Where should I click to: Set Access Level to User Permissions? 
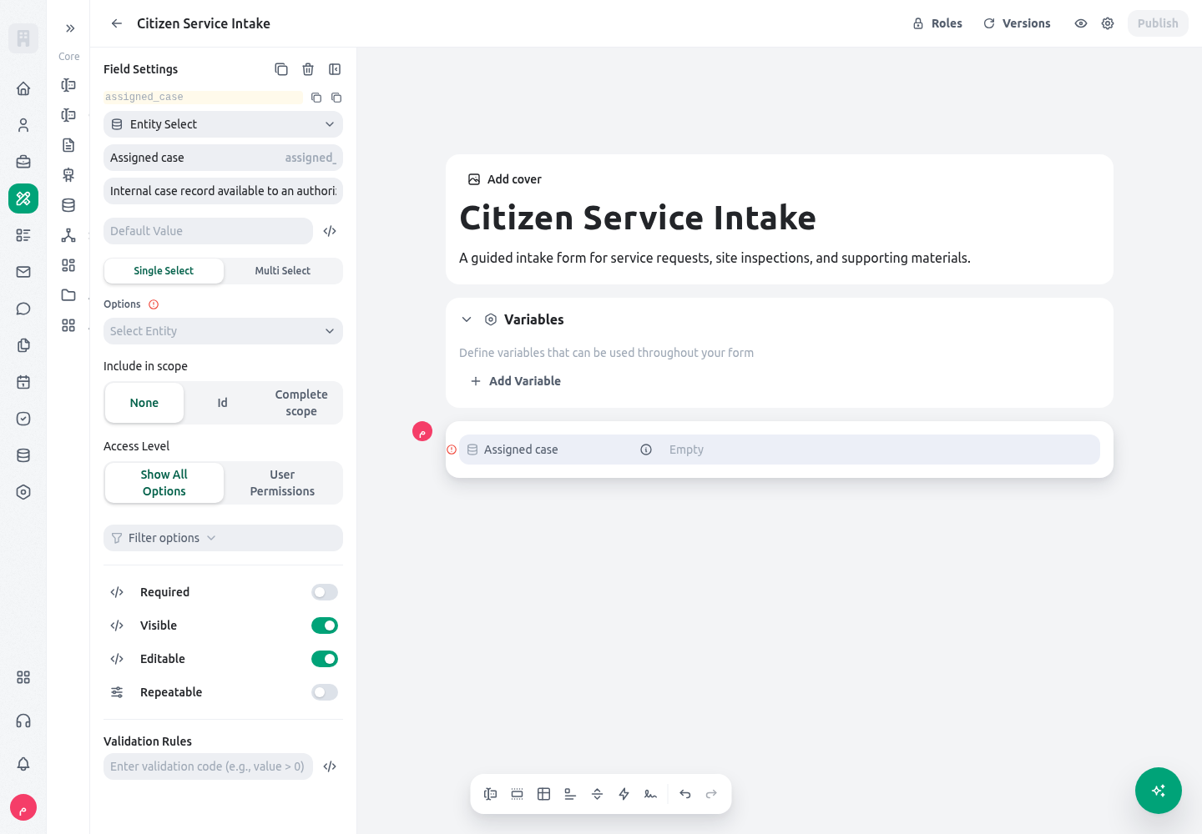point(282,483)
